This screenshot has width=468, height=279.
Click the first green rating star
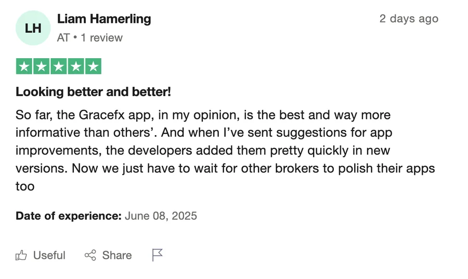coord(24,67)
